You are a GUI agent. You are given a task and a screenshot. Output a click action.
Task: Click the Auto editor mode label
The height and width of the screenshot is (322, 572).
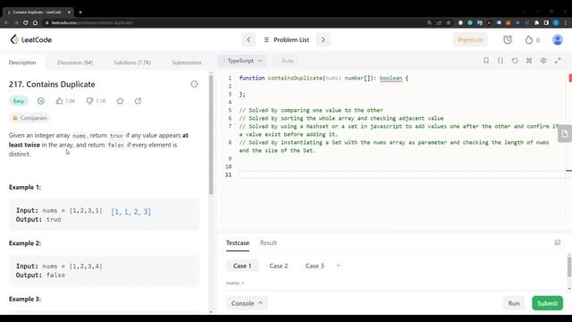pos(288,61)
